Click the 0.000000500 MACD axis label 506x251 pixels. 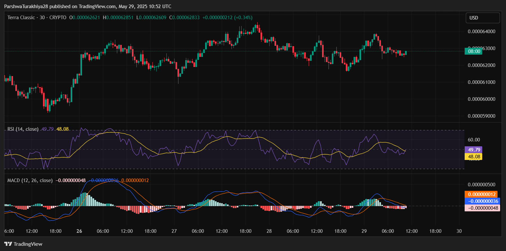[x=482, y=184]
